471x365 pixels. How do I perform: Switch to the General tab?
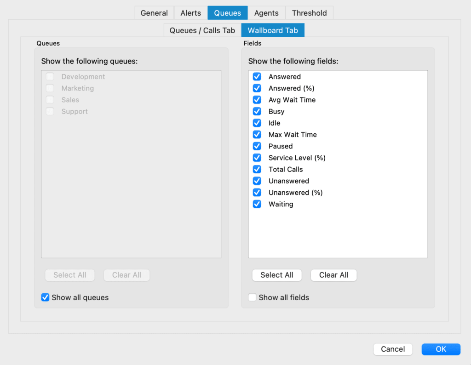pyautogui.click(x=154, y=13)
